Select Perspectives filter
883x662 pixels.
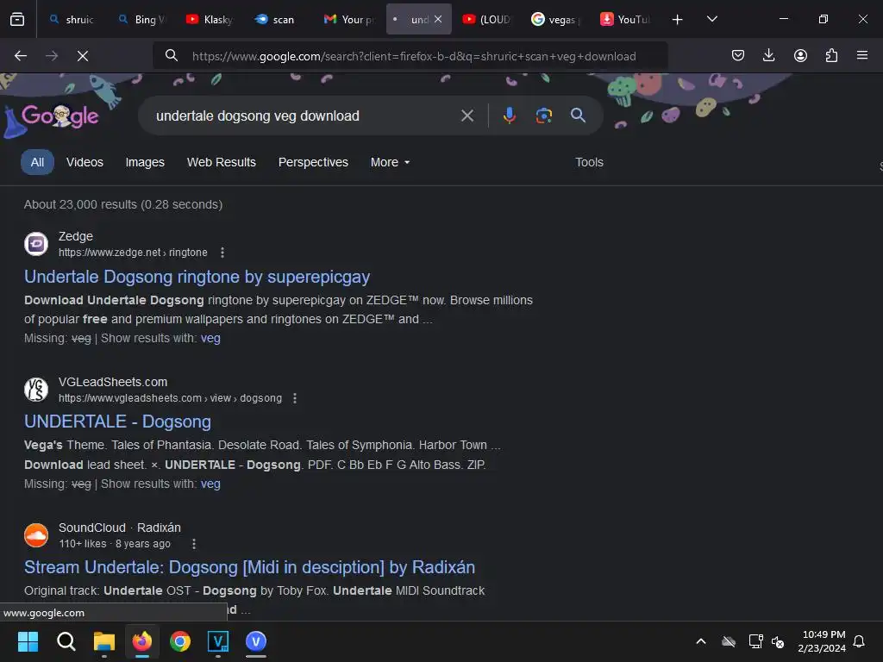[x=313, y=162]
